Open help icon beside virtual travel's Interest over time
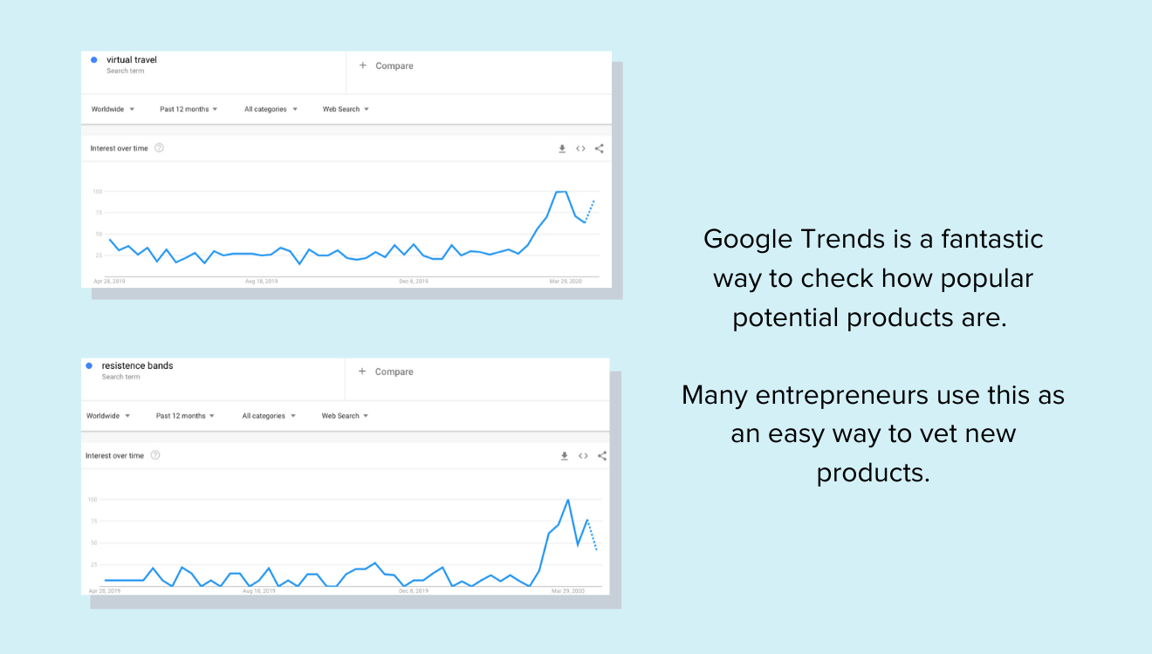Image resolution: width=1152 pixels, height=654 pixels. 159,148
